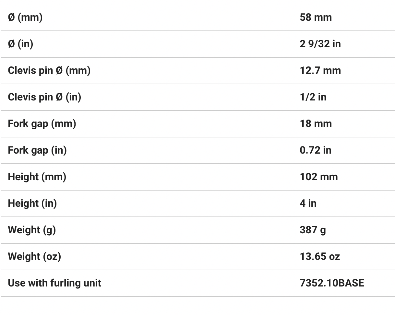Image resolution: width=395 pixels, height=315 pixels.
Task: Click the Clevis pin Ø (in) label
Action: tap(44, 97)
